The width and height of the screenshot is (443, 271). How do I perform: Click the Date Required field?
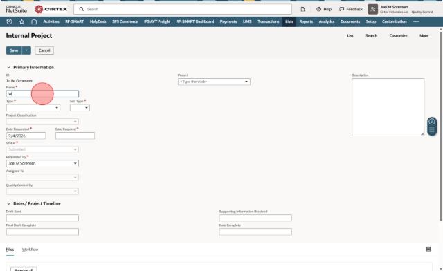pos(75,135)
